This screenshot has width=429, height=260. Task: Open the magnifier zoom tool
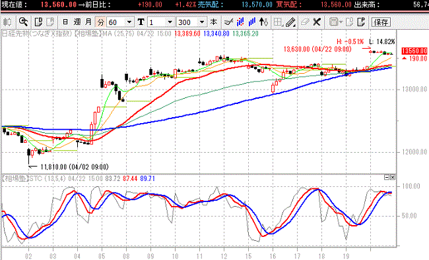[x=23, y=22]
